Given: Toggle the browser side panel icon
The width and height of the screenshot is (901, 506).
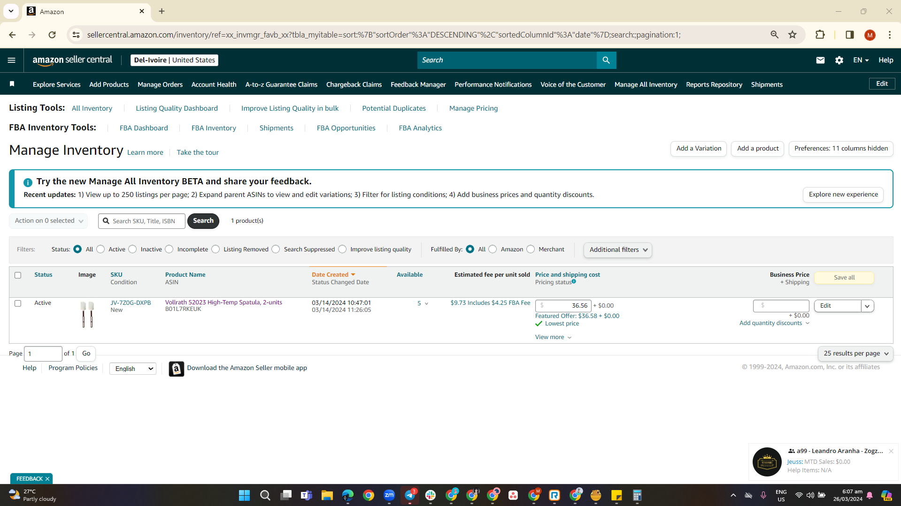Looking at the screenshot, I should pos(849,35).
